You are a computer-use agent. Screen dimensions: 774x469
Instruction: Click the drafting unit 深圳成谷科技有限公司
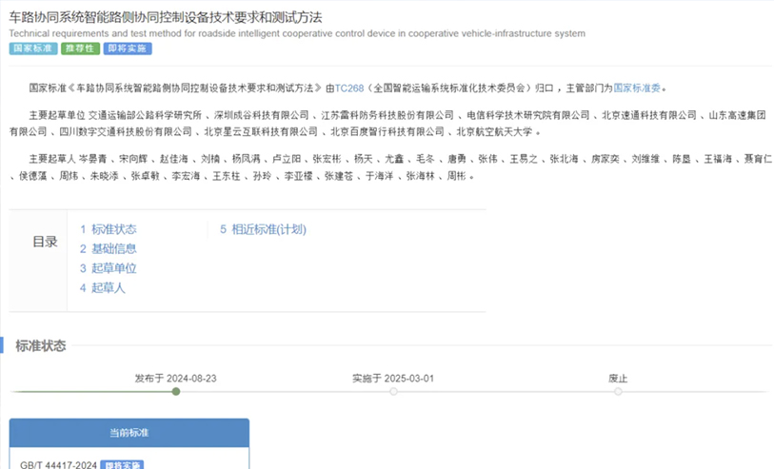click(x=261, y=115)
